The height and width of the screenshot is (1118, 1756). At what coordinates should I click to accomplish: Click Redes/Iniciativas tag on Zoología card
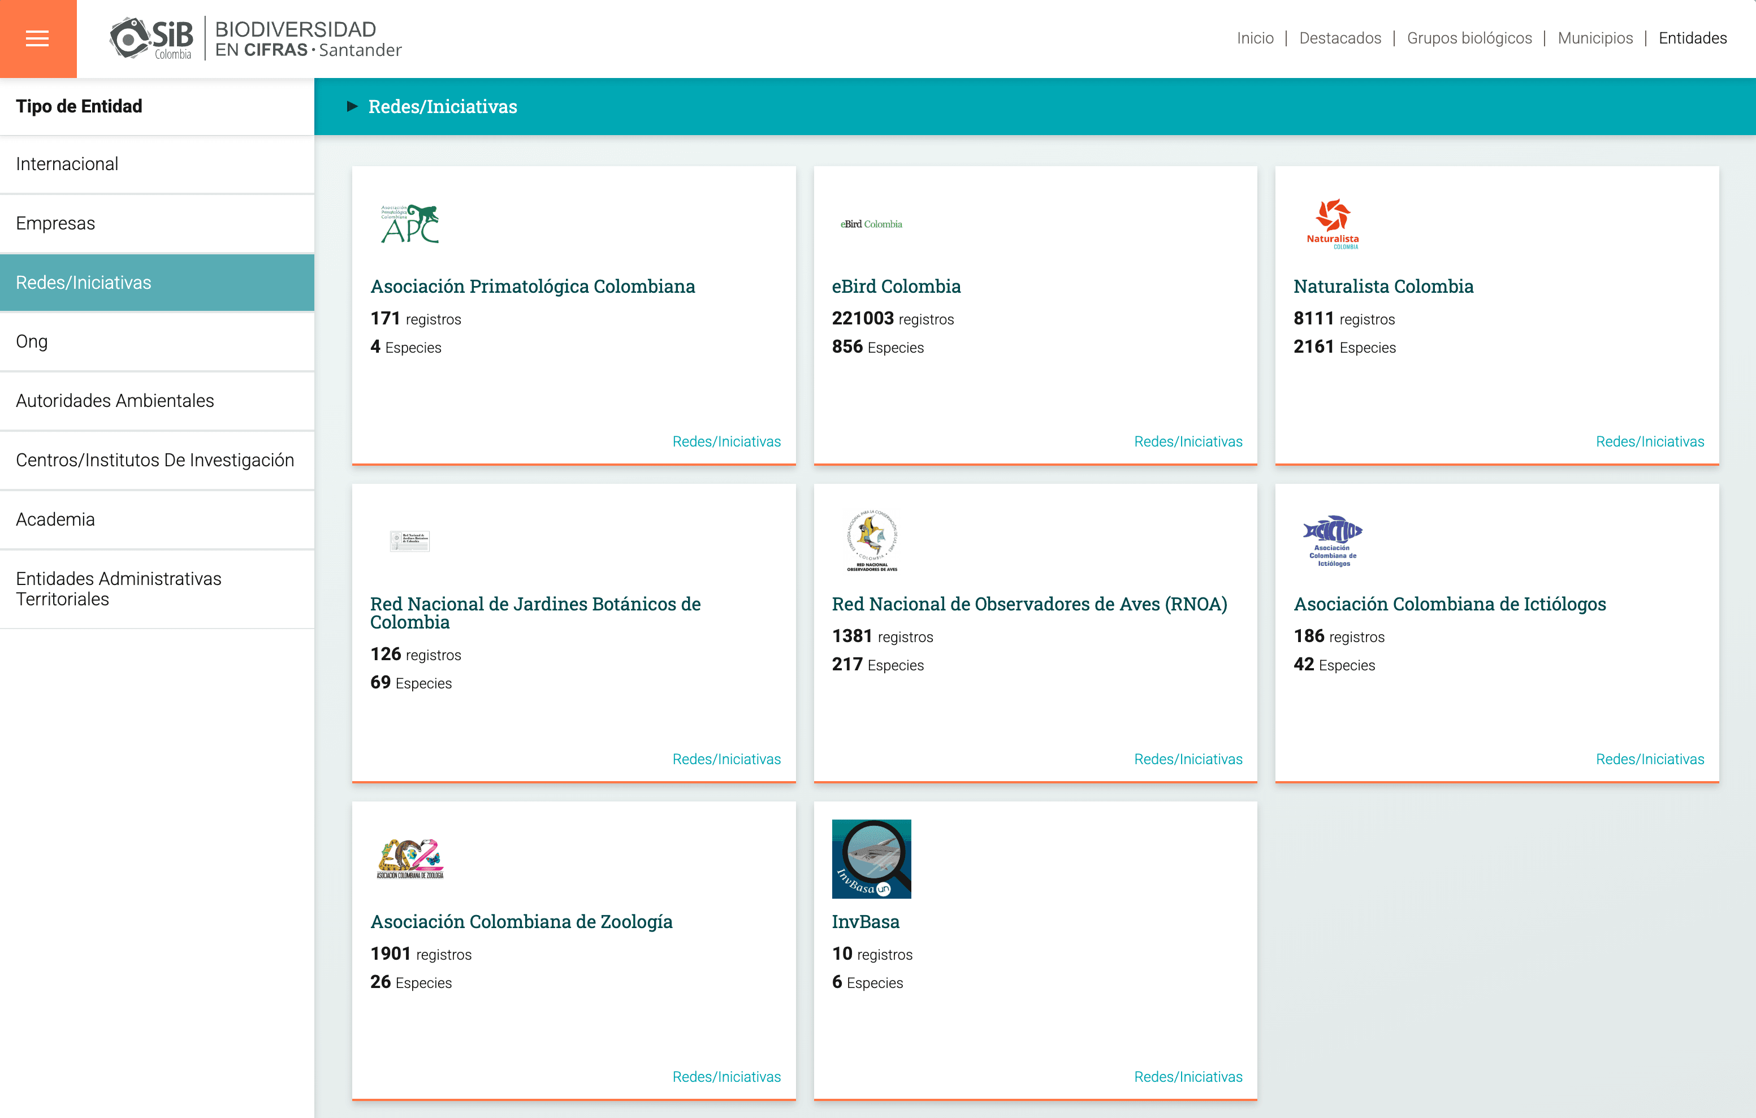(x=726, y=1076)
